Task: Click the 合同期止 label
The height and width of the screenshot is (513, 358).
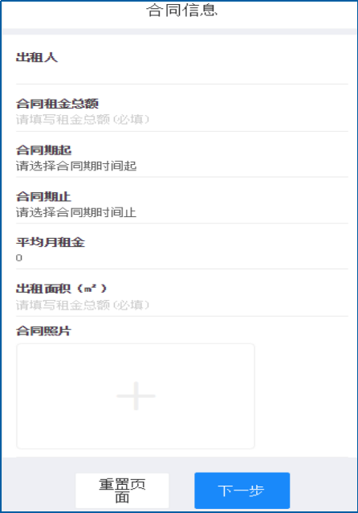Action: (43, 197)
